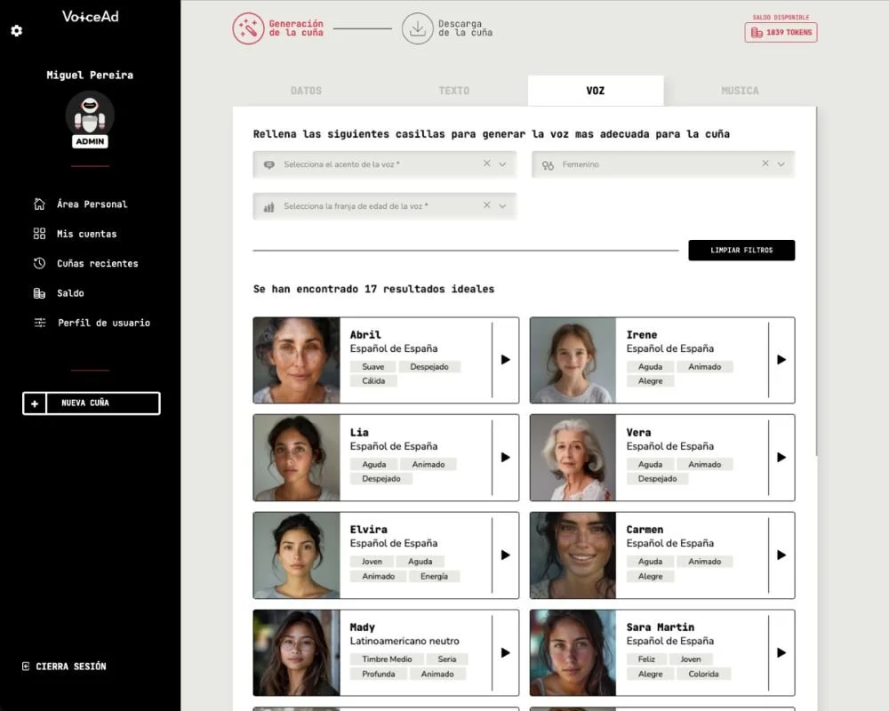Click the page vertical scrollbar
This screenshot has width=889, height=711.
(x=816, y=281)
